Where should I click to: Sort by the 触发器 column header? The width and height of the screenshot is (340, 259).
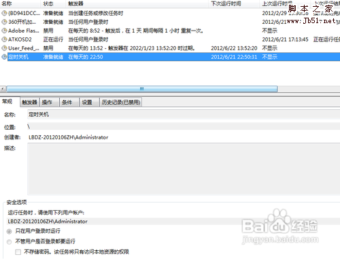[x=137, y=3]
